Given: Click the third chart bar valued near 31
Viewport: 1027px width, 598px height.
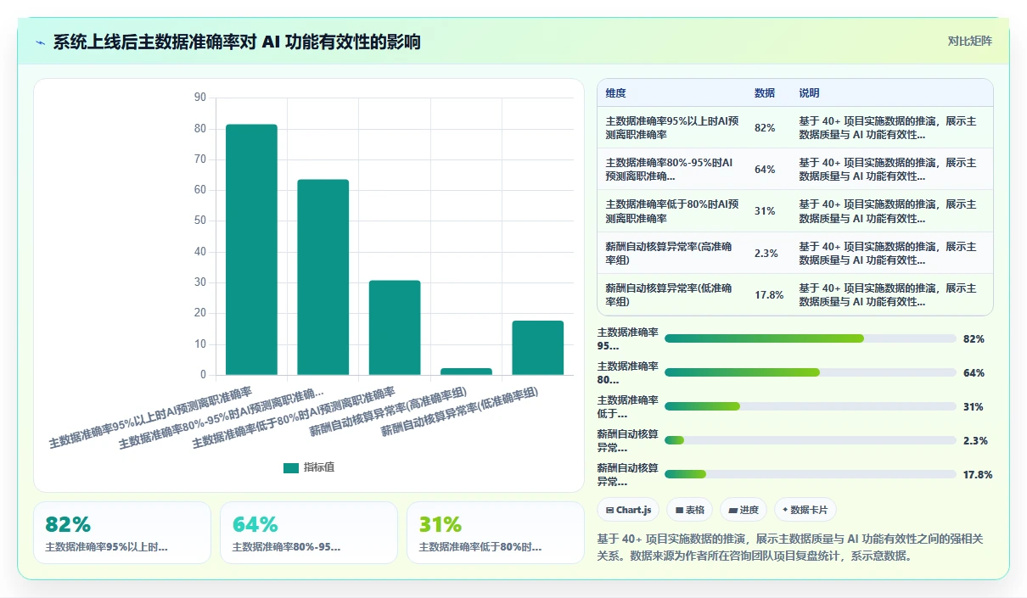Looking at the screenshot, I should pos(395,327).
